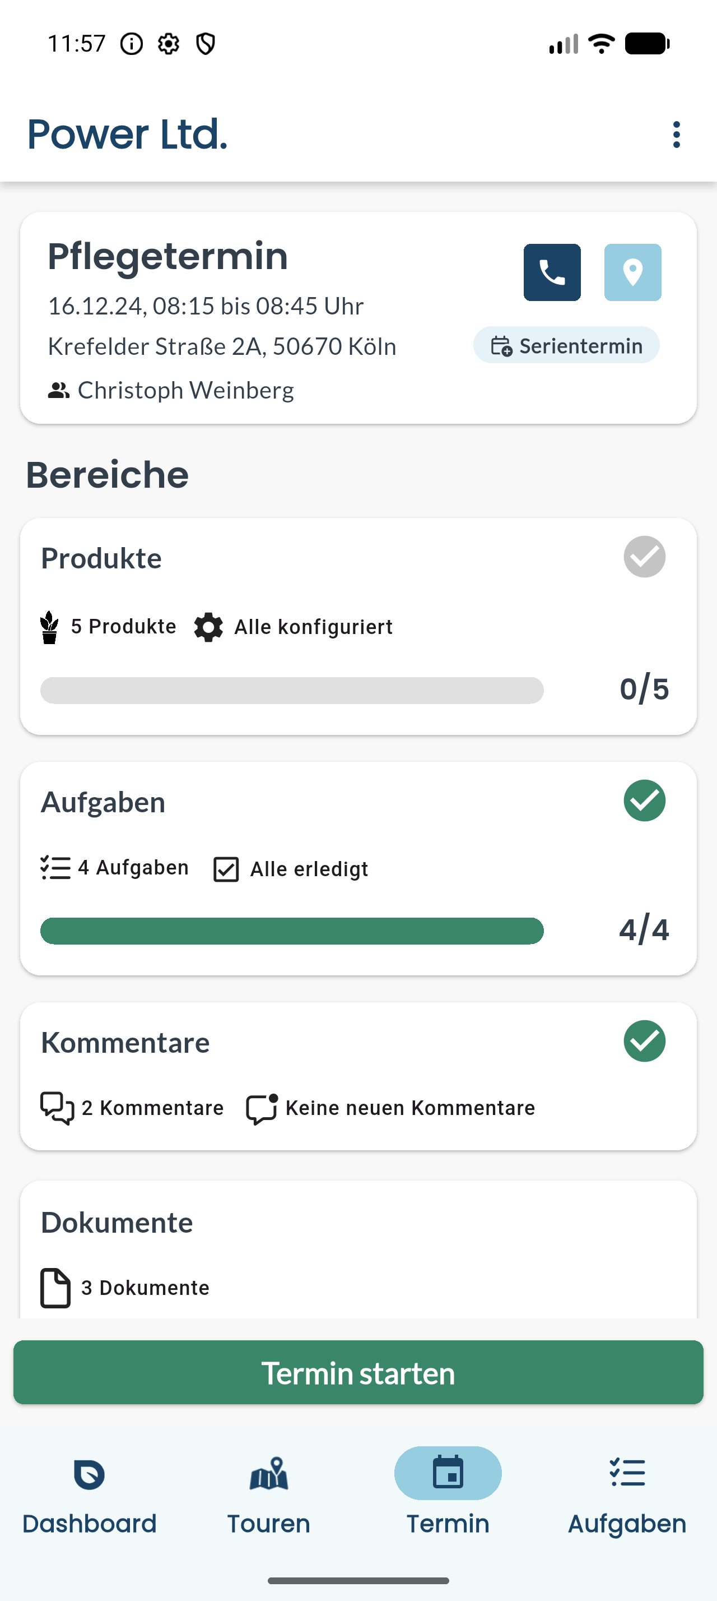This screenshot has height=1601, width=717.
Task: Click the plant pot icon by 5 Produkte
Action: 49,627
